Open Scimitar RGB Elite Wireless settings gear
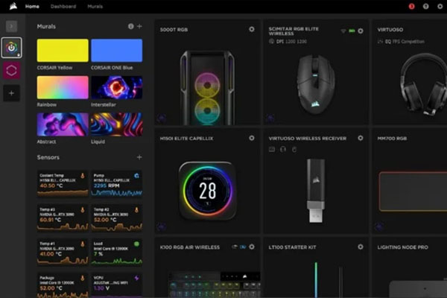This screenshot has height=298, width=447. point(361,31)
